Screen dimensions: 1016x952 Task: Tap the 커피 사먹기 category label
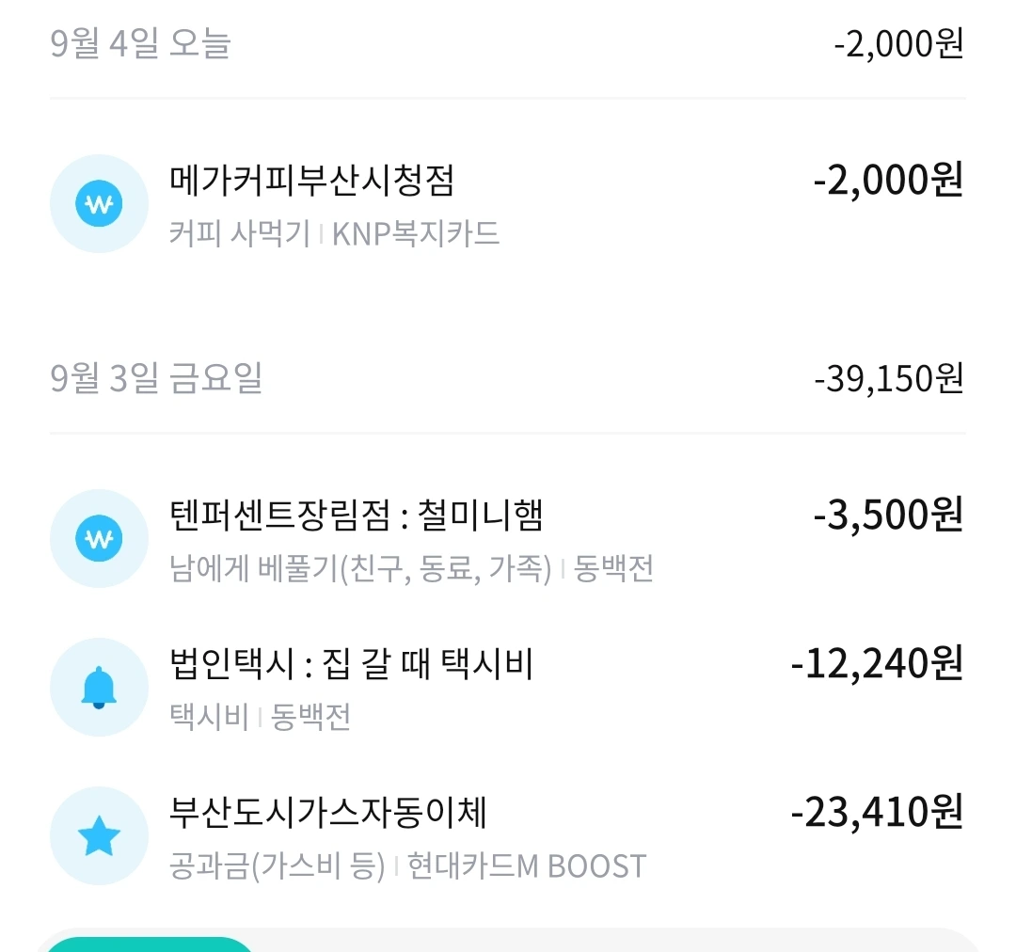click(x=240, y=233)
